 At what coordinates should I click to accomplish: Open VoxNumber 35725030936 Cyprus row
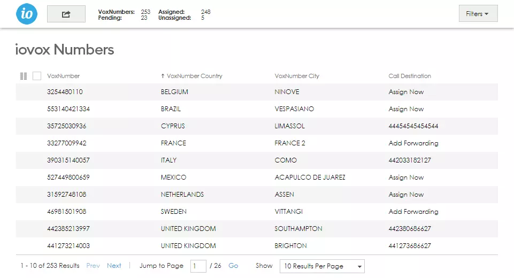pos(66,126)
